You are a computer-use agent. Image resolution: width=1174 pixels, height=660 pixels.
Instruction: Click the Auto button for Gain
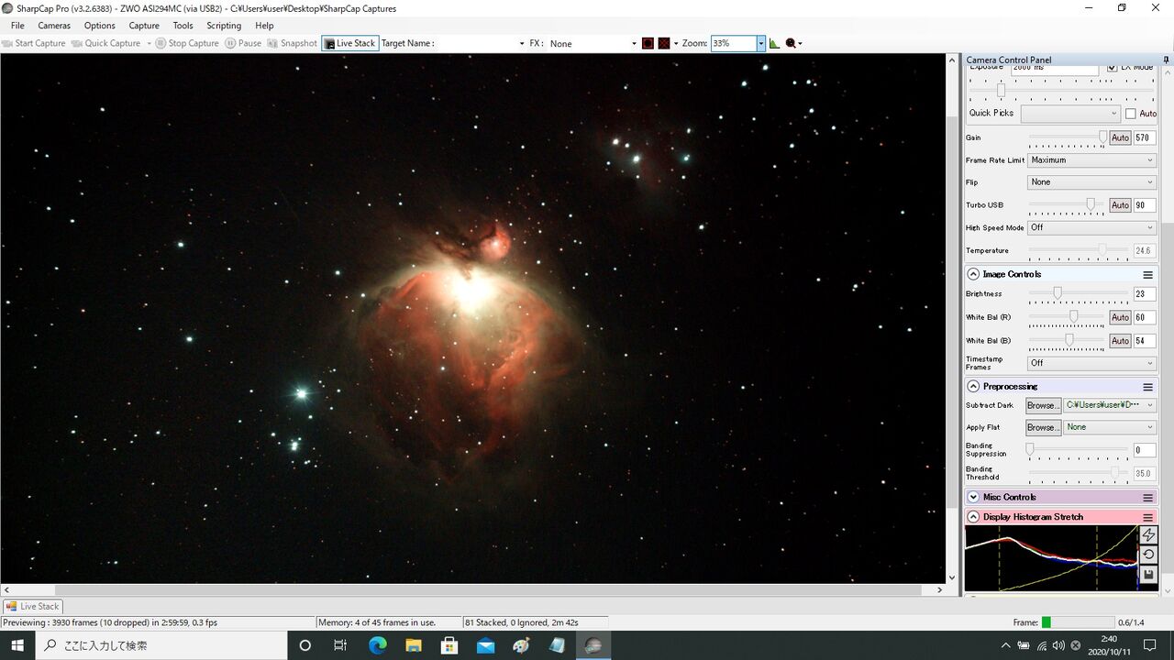tap(1120, 137)
